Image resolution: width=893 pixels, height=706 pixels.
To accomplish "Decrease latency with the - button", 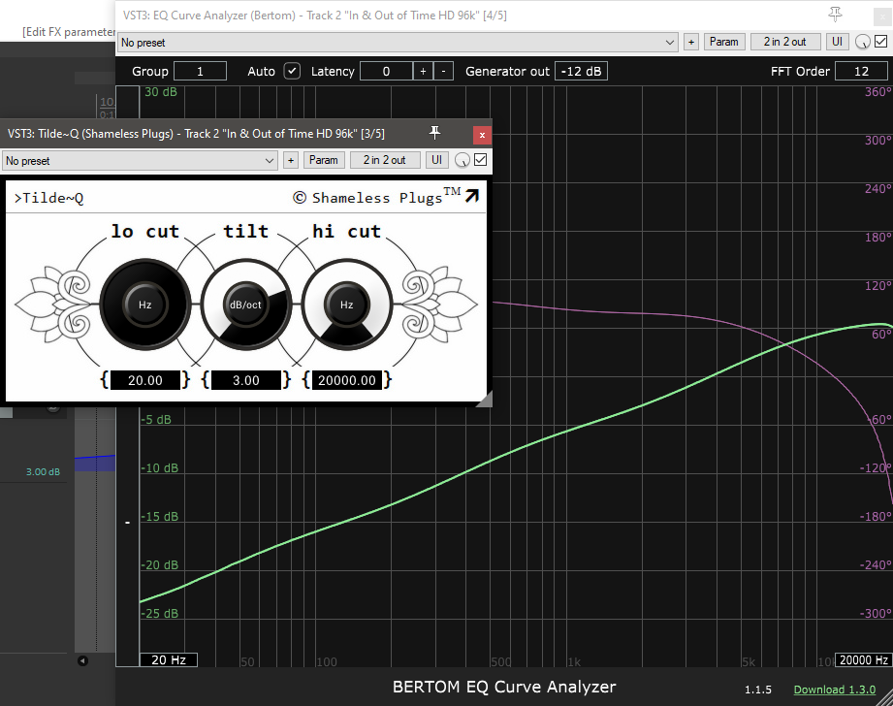I will coord(444,71).
